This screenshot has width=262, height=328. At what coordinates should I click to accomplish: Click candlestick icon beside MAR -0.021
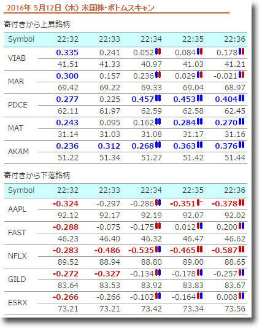[242, 75]
